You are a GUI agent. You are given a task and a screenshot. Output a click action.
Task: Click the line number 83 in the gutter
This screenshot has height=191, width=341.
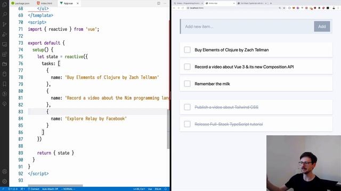click(21, 111)
